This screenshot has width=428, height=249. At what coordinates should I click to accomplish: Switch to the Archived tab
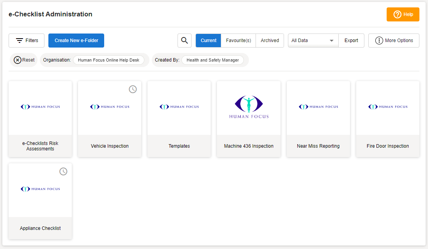point(270,41)
